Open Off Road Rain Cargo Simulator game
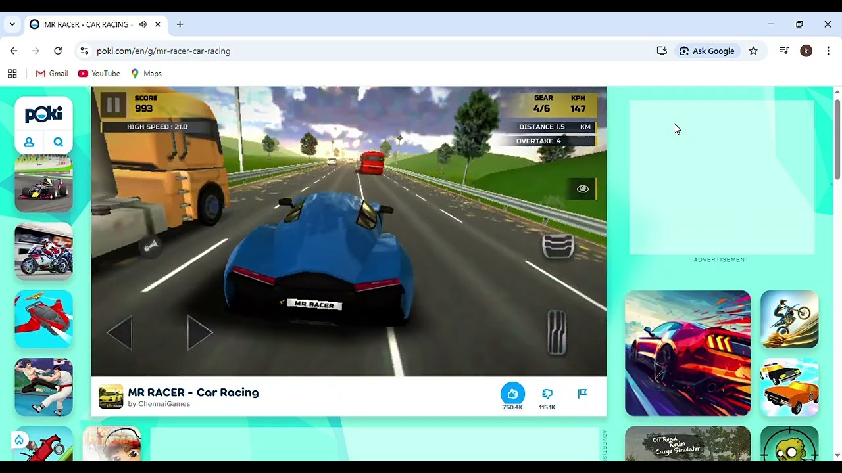This screenshot has height=473, width=842. (687, 443)
